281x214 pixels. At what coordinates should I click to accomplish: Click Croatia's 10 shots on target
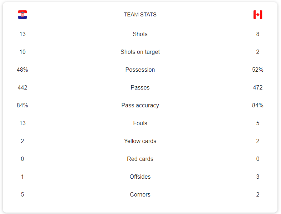click(22, 52)
